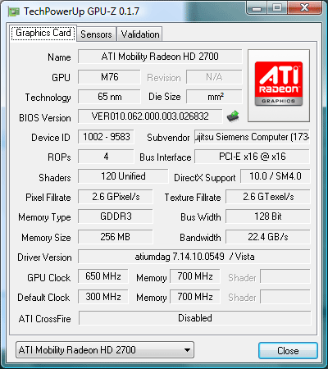328x369 pixels.
Task: Click the GPU-Z title bar app icon
Action: pos(14,11)
